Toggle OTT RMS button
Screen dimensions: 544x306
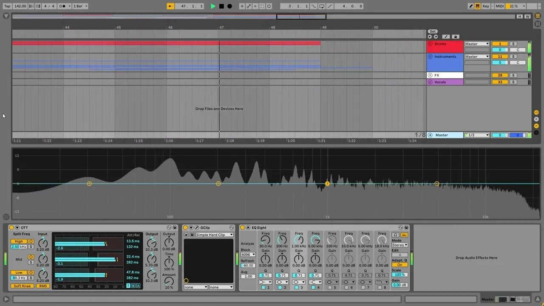(42, 286)
